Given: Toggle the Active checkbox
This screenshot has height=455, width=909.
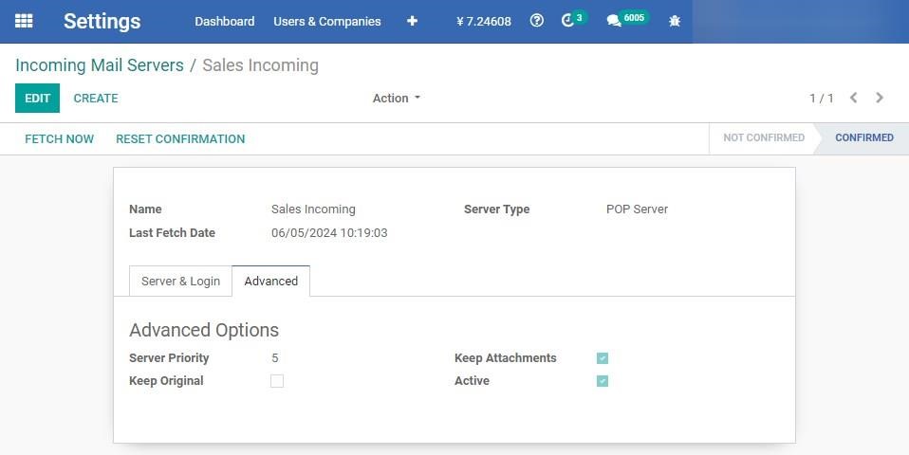Looking at the screenshot, I should [603, 381].
